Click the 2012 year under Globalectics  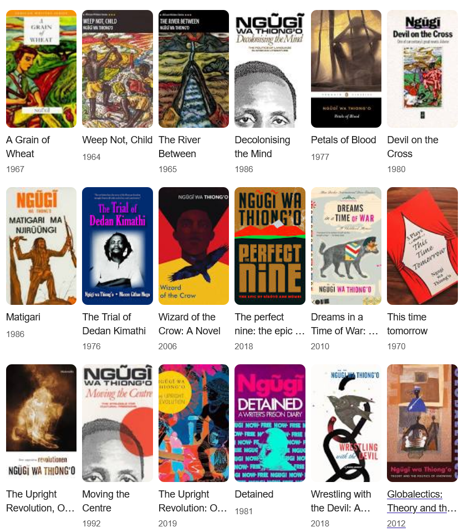[x=396, y=524]
